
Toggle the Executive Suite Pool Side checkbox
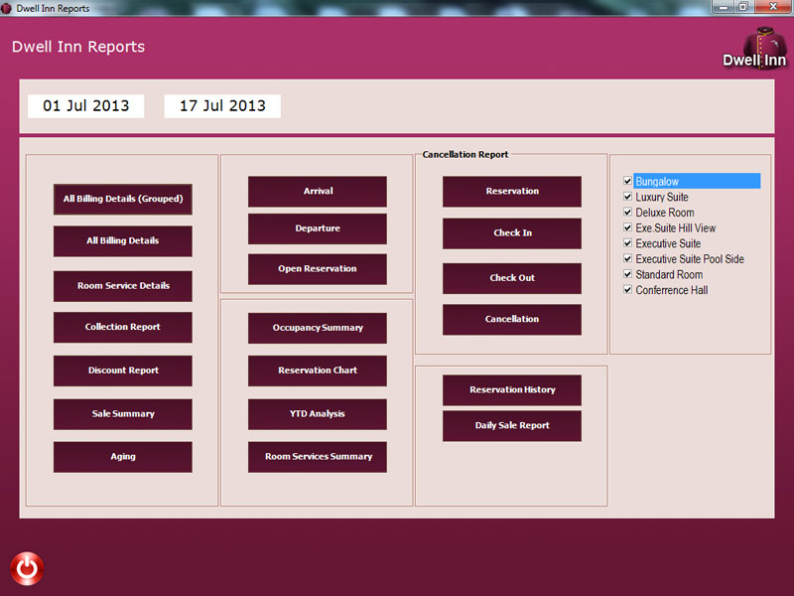[627, 259]
